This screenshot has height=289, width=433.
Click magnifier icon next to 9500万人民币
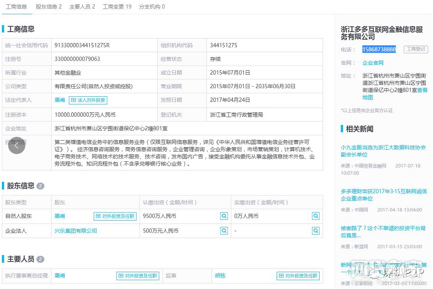click(x=224, y=216)
